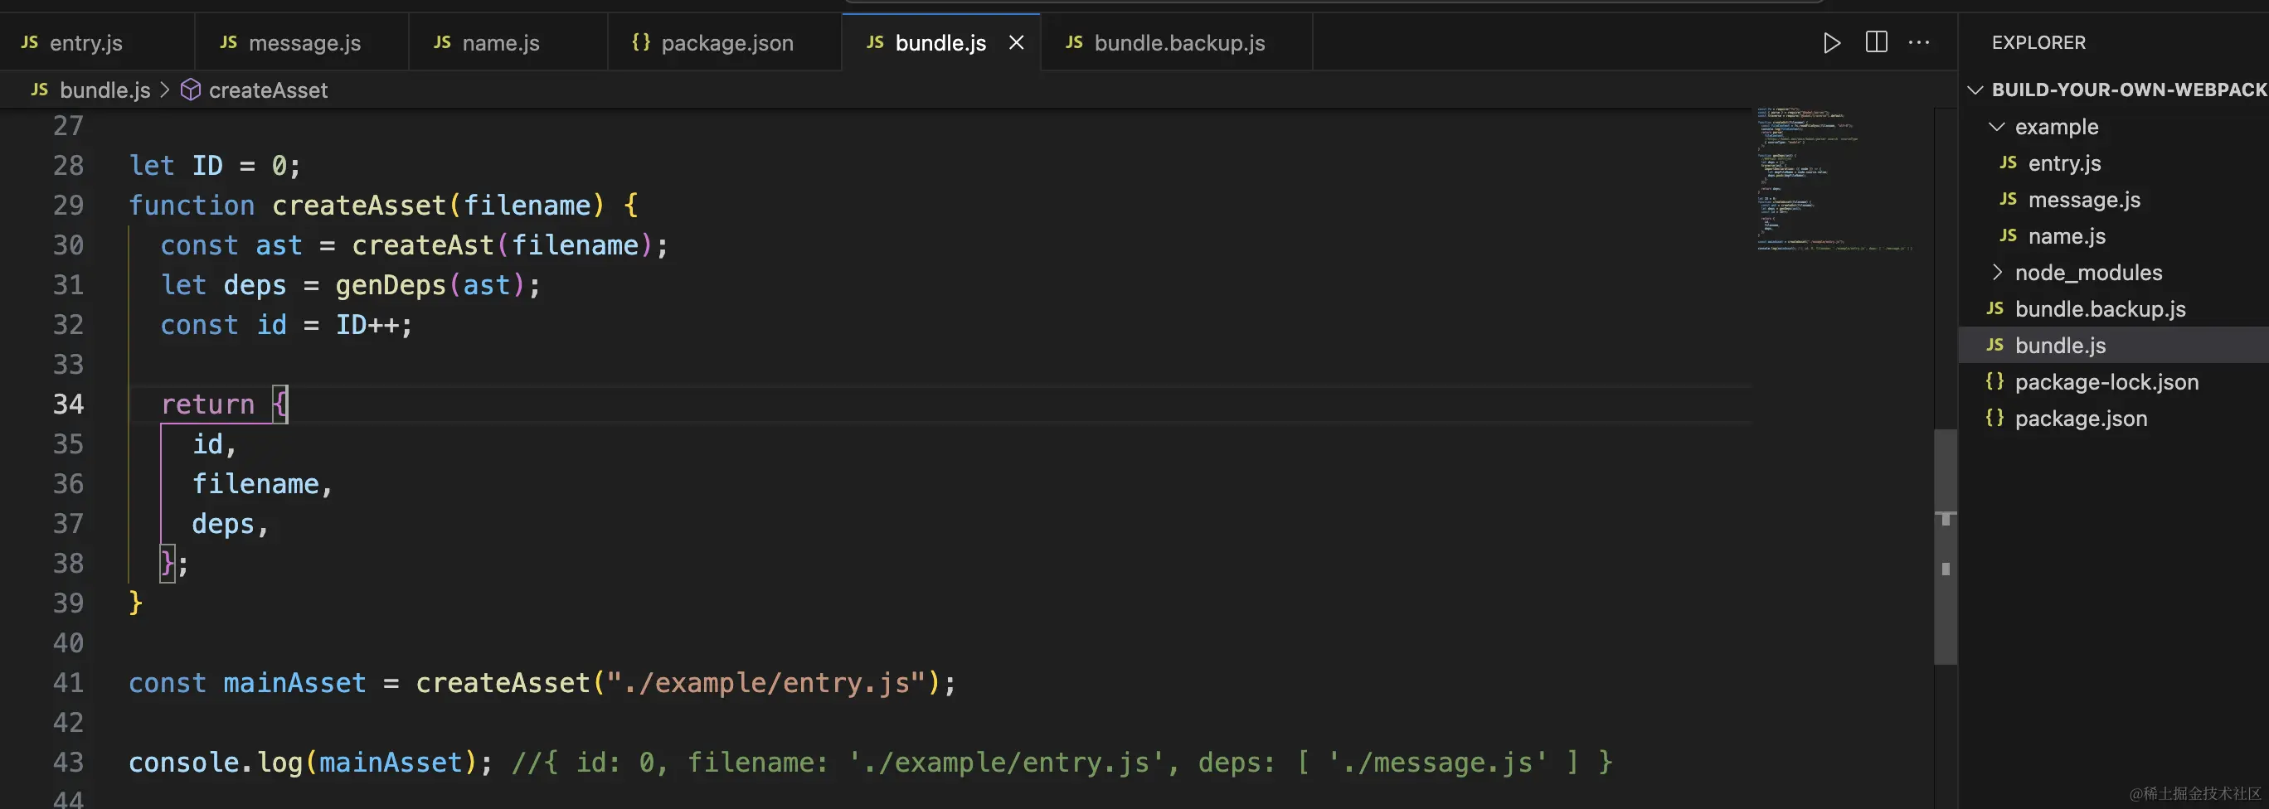
Task: Click the filename property on line 36
Action: (255, 484)
